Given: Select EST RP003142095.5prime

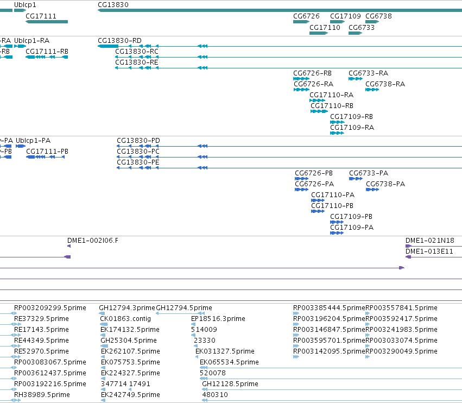Looking at the screenshot, I should (296, 357).
